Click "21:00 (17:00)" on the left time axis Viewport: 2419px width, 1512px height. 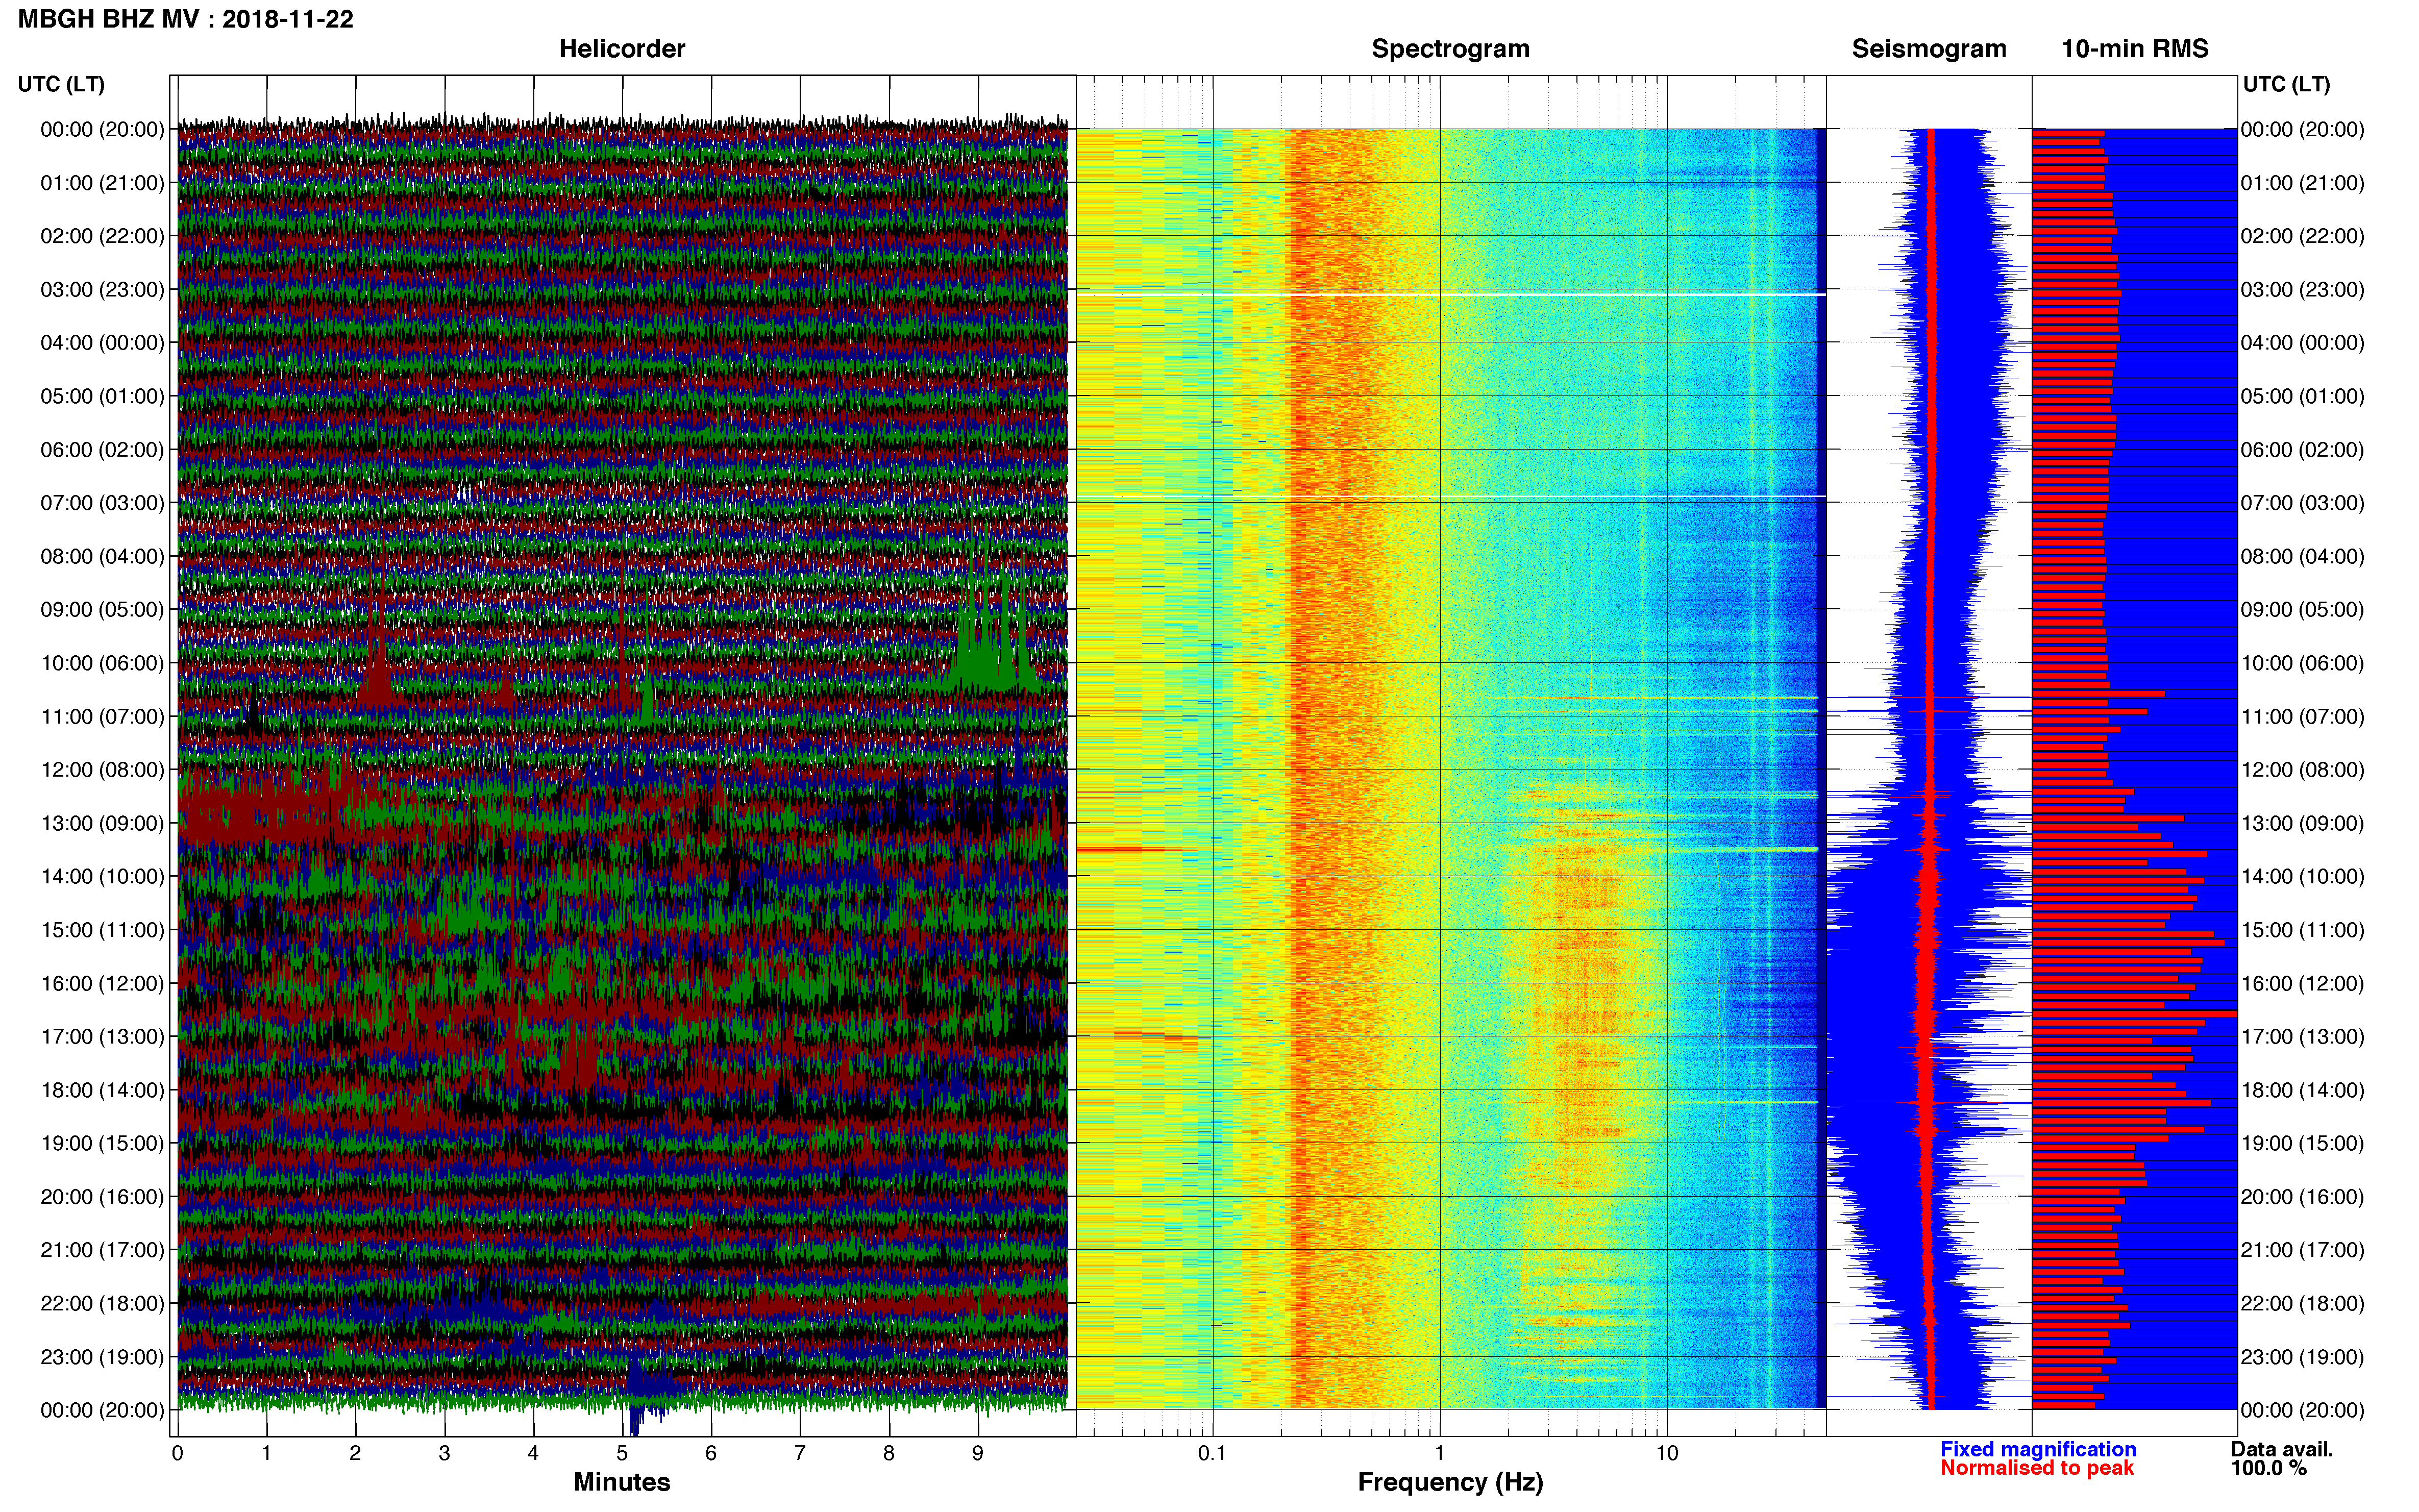[102, 1250]
